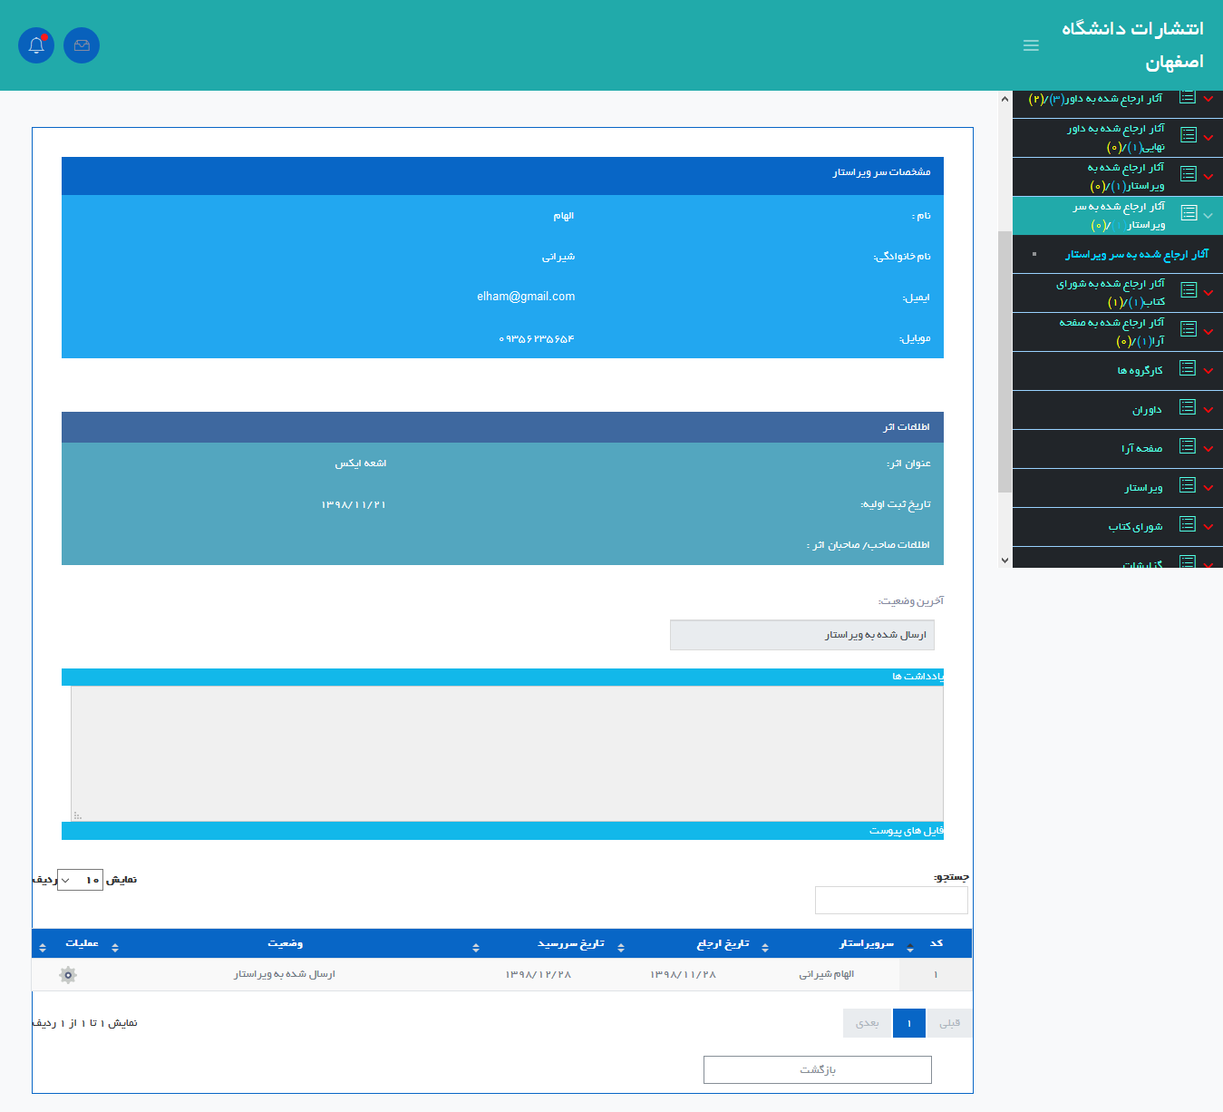Select آثار ارجاع شده به سر ویراستاران submenu item
The image size is (1223, 1112).
[x=1136, y=255]
